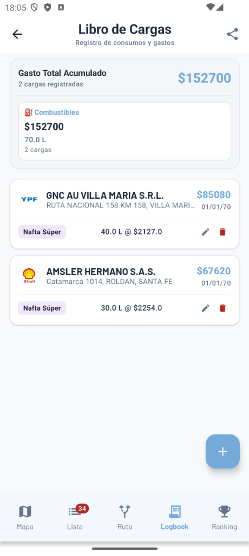This screenshot has width=249, height=556.
Task: Add a new fuel load with plus button
Action: tap(222, 451)
